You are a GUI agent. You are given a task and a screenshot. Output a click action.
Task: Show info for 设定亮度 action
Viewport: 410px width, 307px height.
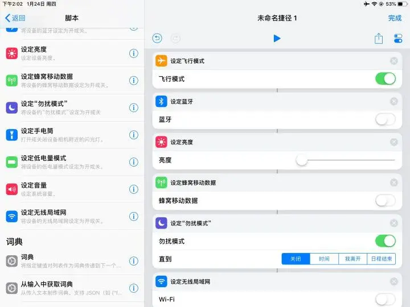[134, 53]
